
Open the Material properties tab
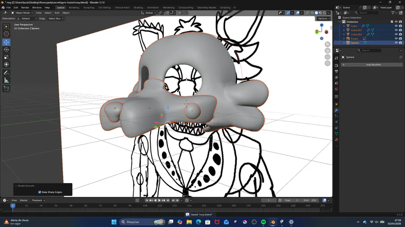coord(336,140)
